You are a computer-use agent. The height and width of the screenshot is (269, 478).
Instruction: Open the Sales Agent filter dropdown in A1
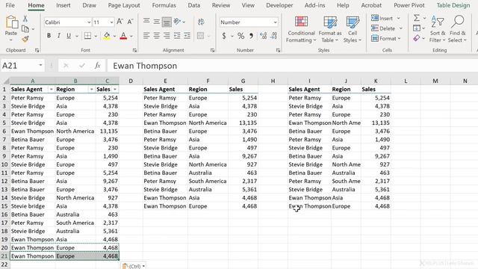[x=52, y=89]
